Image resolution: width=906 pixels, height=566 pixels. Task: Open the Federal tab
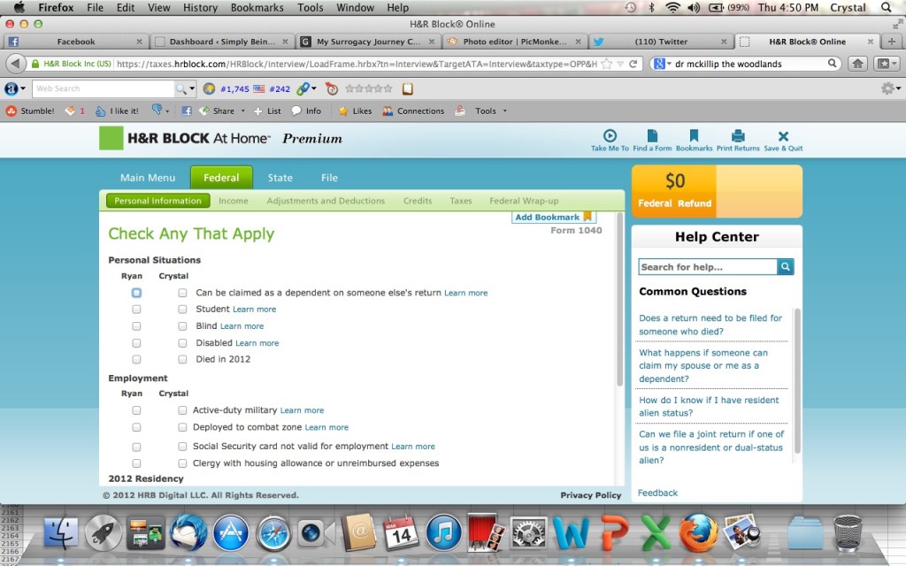[x=221, y=177]
